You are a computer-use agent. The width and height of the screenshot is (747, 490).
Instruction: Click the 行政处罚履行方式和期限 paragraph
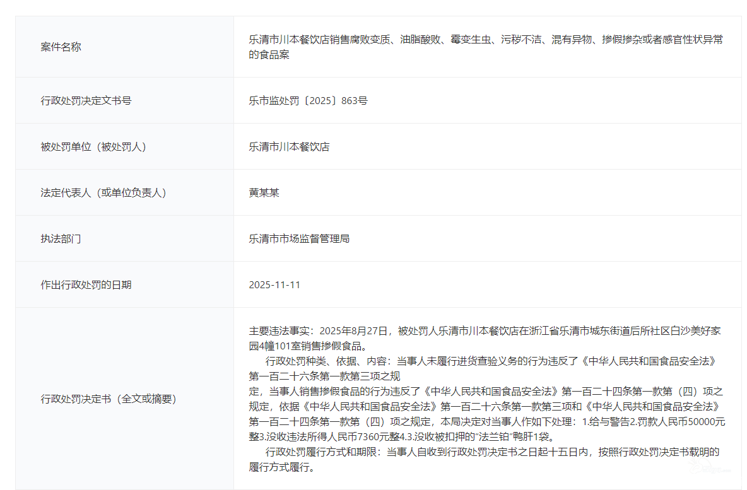click(x=492, y=452)
